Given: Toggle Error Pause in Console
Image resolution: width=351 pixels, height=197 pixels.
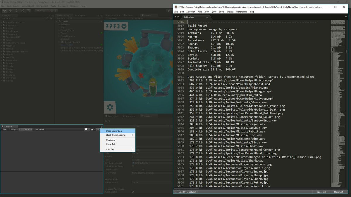Looking at the screenshot, I should 39,129.
